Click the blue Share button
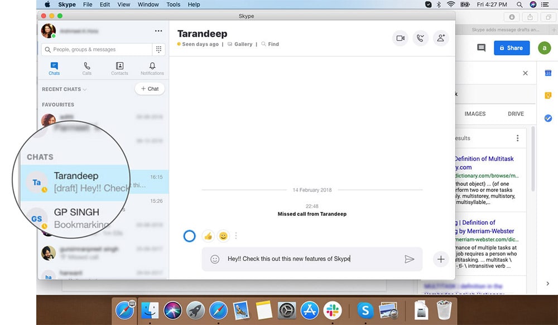 (511, 48)
